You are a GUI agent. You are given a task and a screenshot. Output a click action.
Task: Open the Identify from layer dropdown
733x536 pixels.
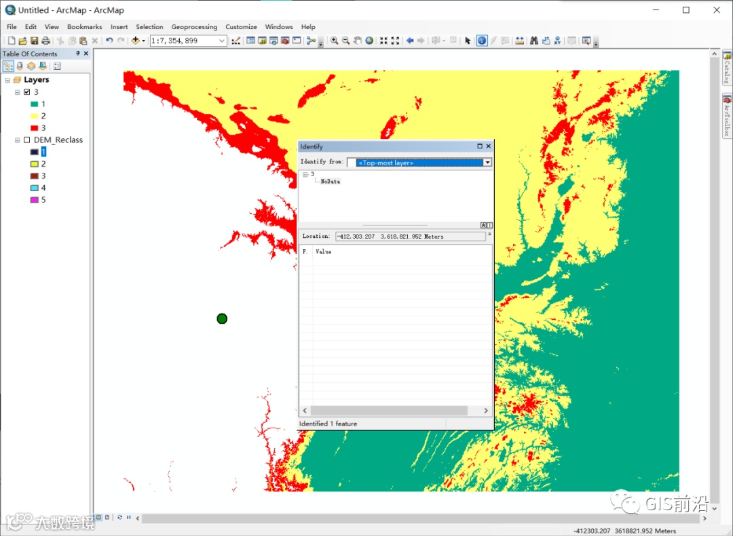coord(487,163)
